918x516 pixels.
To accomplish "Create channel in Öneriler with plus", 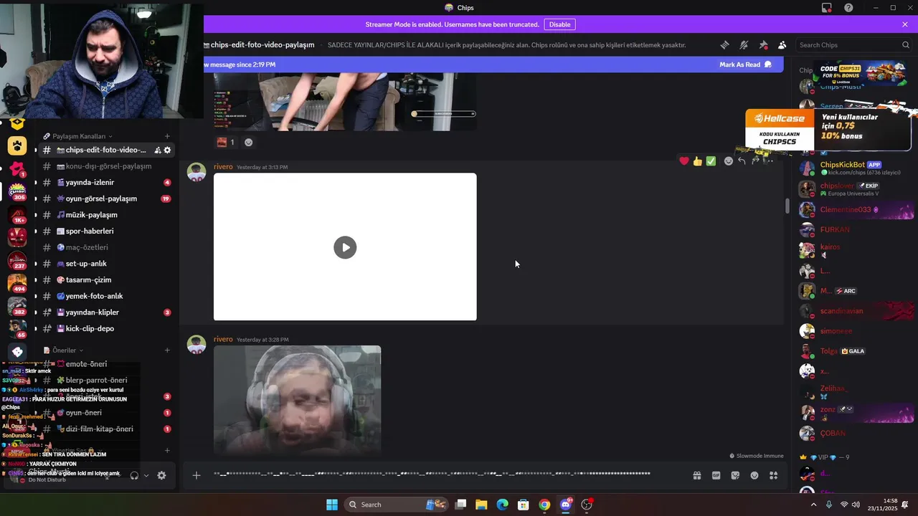I will point(167,350).
